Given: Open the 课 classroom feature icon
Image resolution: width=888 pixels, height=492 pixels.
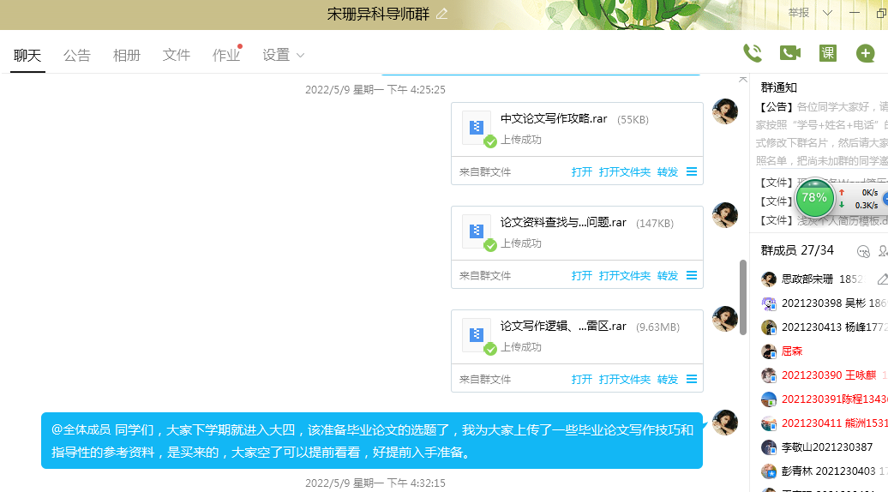Looking at the screenshot, I should pos(827,53).
